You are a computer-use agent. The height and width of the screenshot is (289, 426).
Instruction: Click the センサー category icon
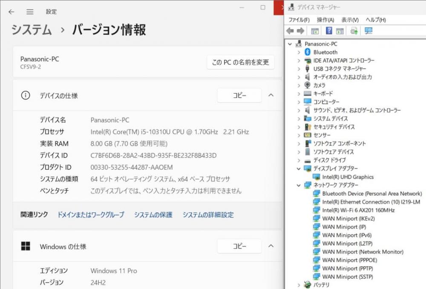307,135
